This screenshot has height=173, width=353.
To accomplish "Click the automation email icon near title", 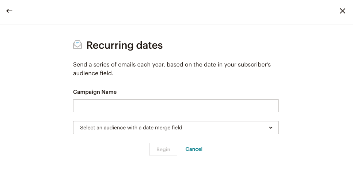I will point(77,45).
